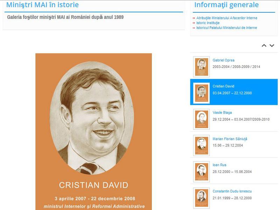The width and height of the screenshot is (280, 210).
Task: Click the large Cristian David portrait image
Action: pos(93,132)
